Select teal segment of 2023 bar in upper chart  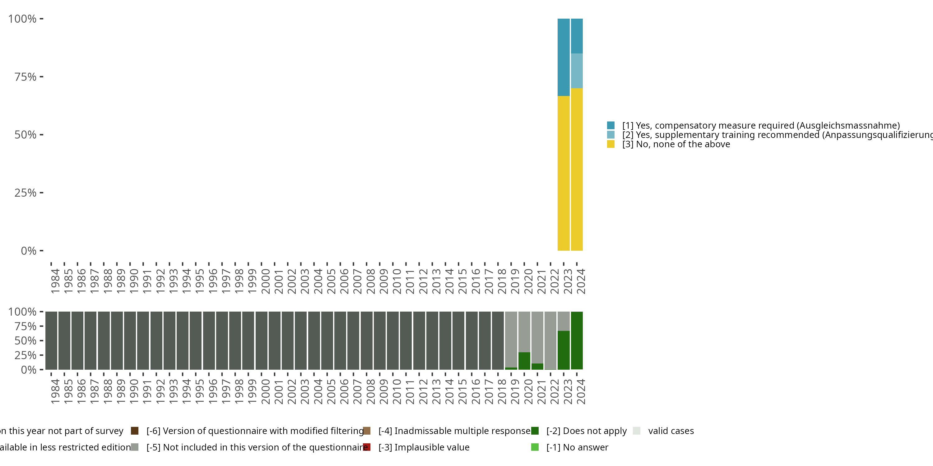click(563, 57)
